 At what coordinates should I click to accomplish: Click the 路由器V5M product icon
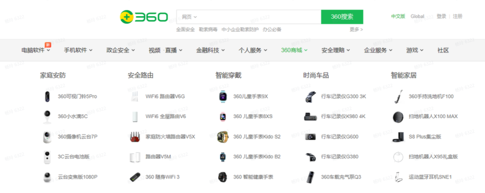pos(135,157)
